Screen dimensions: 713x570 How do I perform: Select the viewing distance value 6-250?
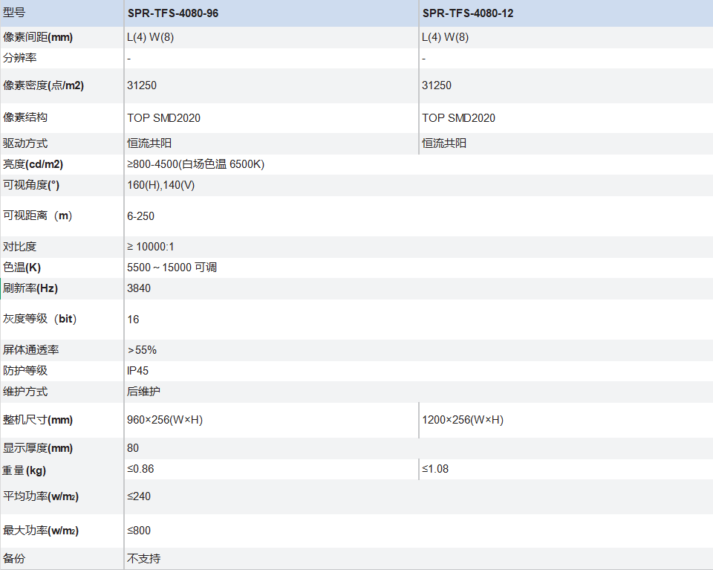coord(140,216)
